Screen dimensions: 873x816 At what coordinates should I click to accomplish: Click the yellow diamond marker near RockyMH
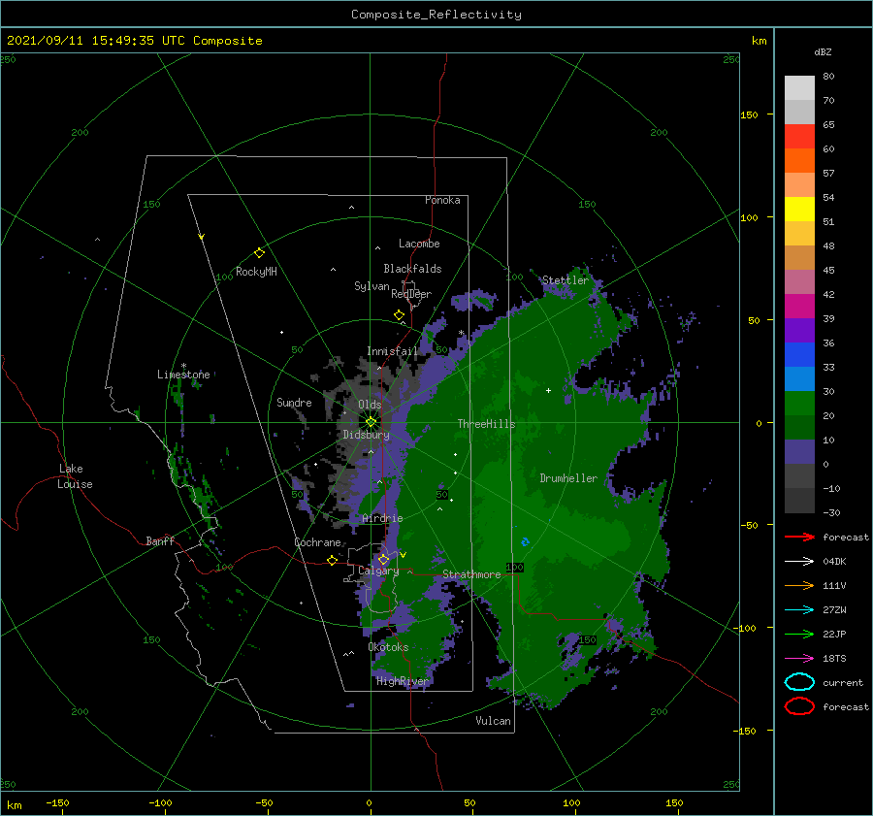[x=259, y=253]
